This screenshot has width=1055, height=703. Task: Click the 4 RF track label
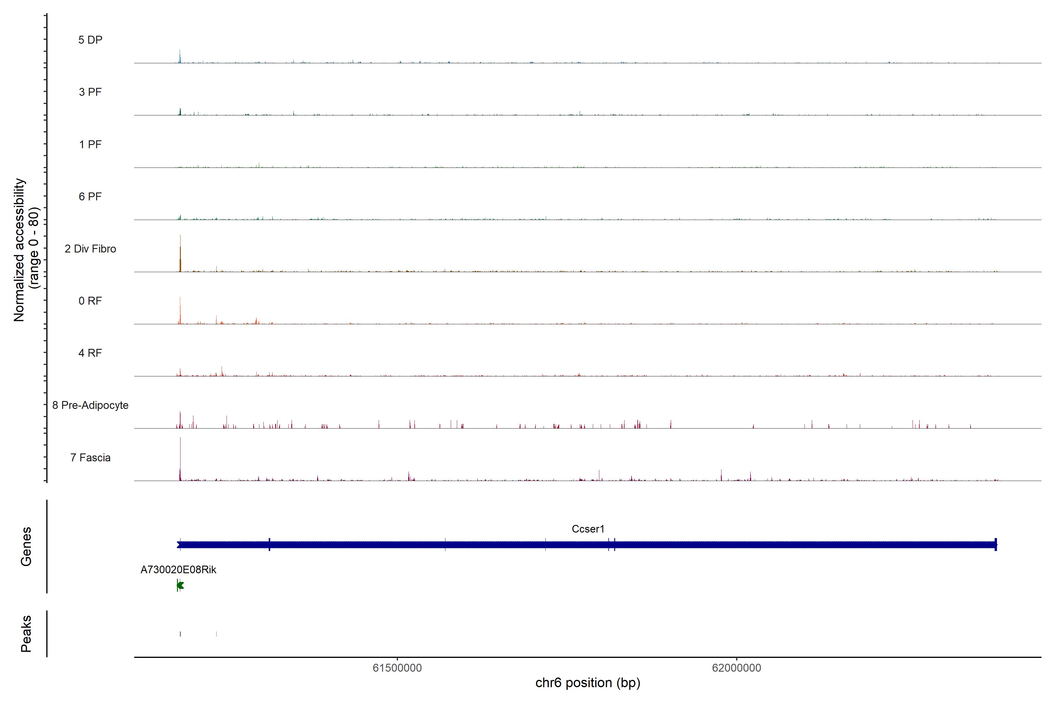[x=90, y=353]
